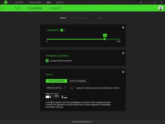Open the user account avatar
The height and width of the screenshot is (124, 165).
click(x=160, y=8)
